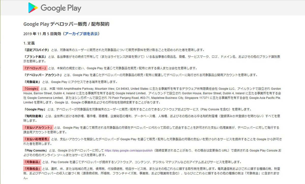This screenshot has width=305, height=184.
Task: Click the highlighted term 「対象税金」
Action: (32, 169)
